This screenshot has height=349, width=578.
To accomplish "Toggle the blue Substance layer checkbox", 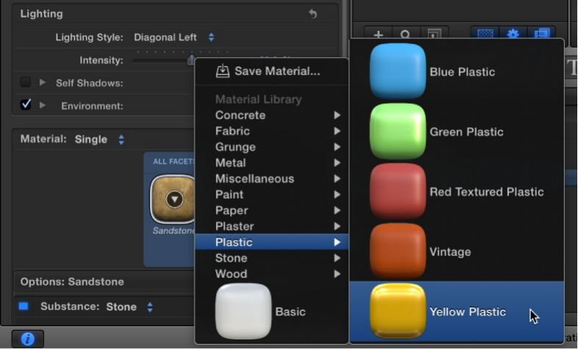I will pyautogui.click(x=24, y=306).
